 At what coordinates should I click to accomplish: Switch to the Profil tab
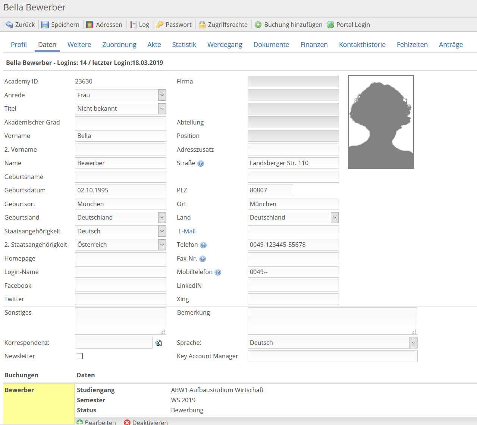point(19,44)
